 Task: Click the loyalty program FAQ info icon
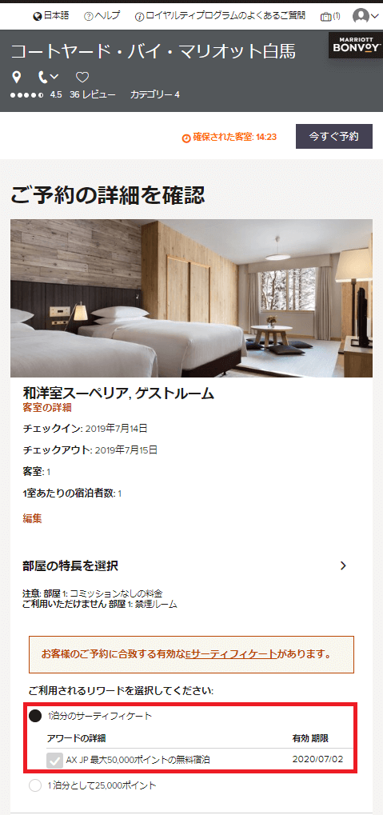(x=139, y=17)
